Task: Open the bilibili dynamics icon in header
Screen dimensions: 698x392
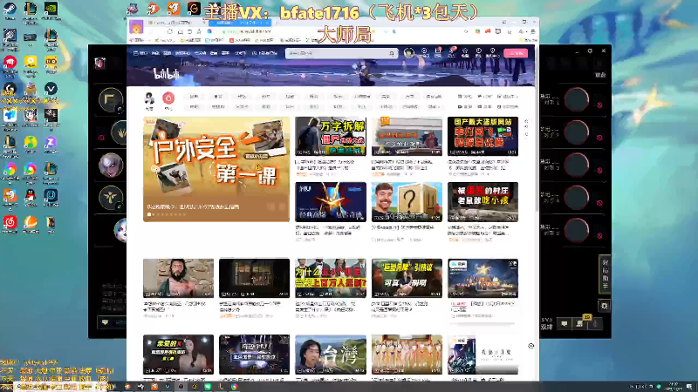Action: point(452,52)
